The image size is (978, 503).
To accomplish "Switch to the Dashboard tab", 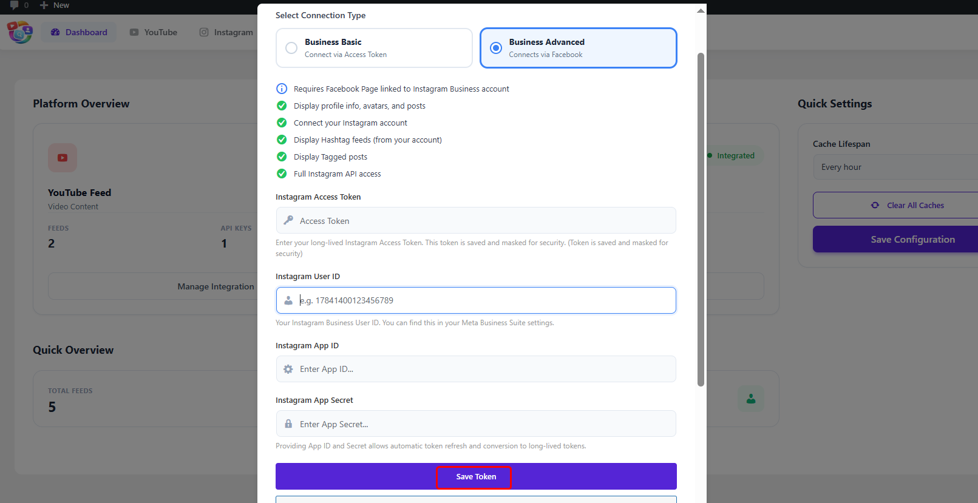I will 79,32.
